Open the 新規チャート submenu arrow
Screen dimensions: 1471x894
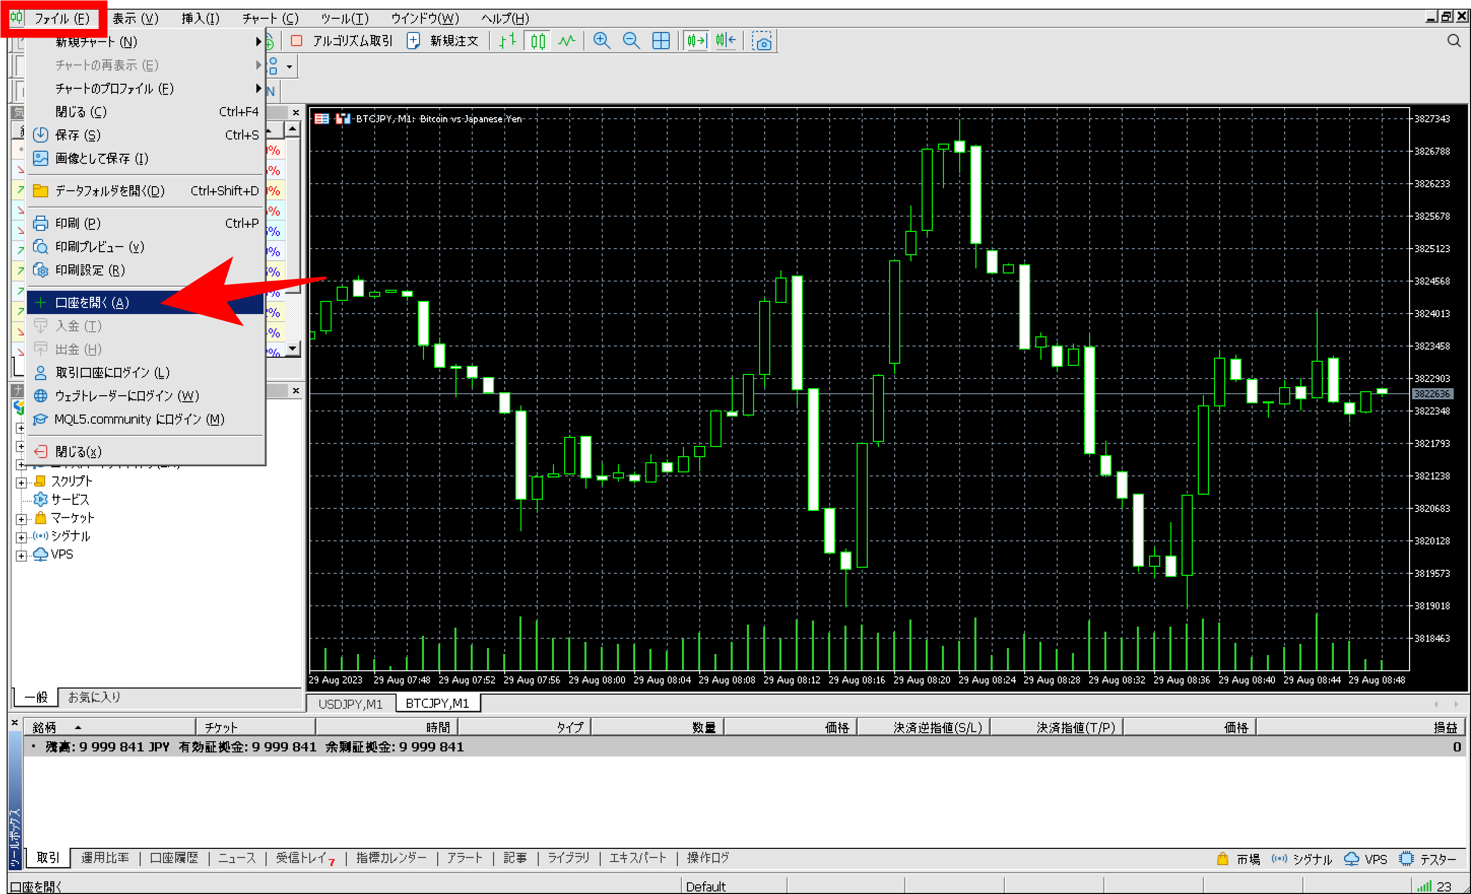(258, 42)
